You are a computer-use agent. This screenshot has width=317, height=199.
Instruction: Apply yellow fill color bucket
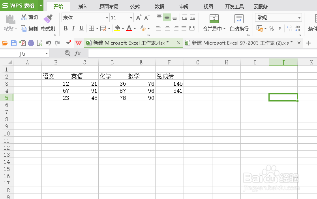coord(117,28)
